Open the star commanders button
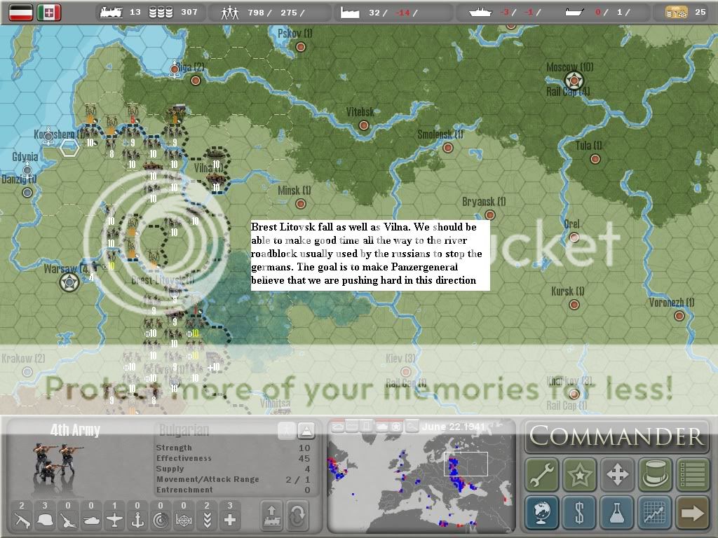 (580, 474)
